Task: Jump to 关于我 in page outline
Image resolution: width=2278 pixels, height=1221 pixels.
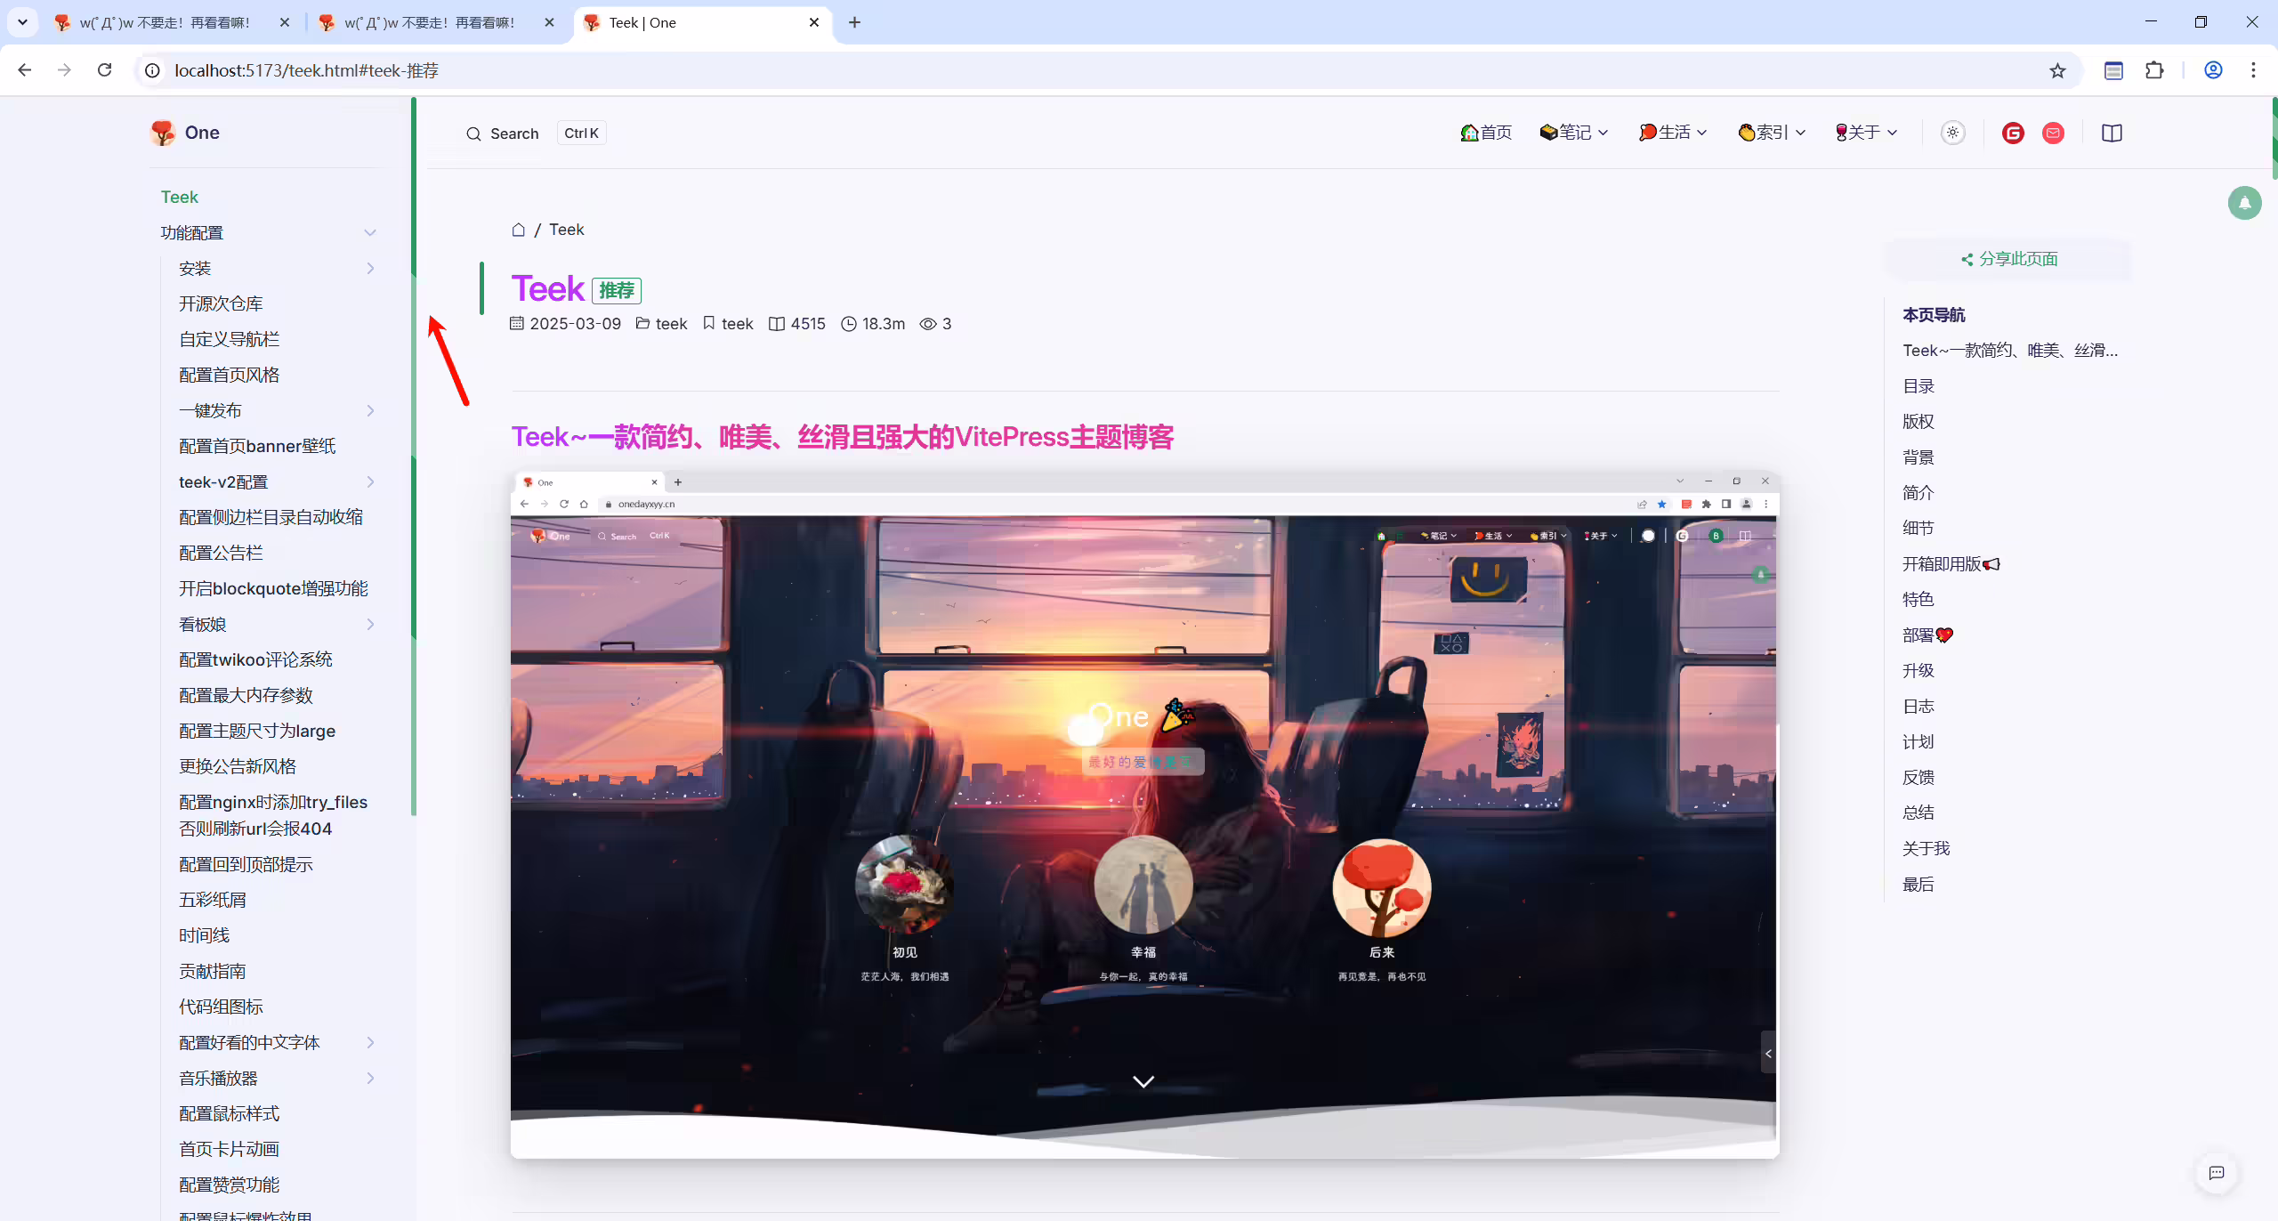Action: (x=1926, y=849)
